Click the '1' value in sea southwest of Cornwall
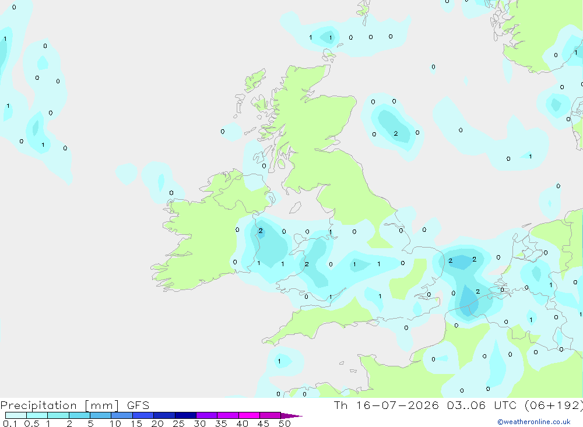Image resolution: width=583 pixels, height=427 pixels. pyautogui.click(x=279, y=361)
